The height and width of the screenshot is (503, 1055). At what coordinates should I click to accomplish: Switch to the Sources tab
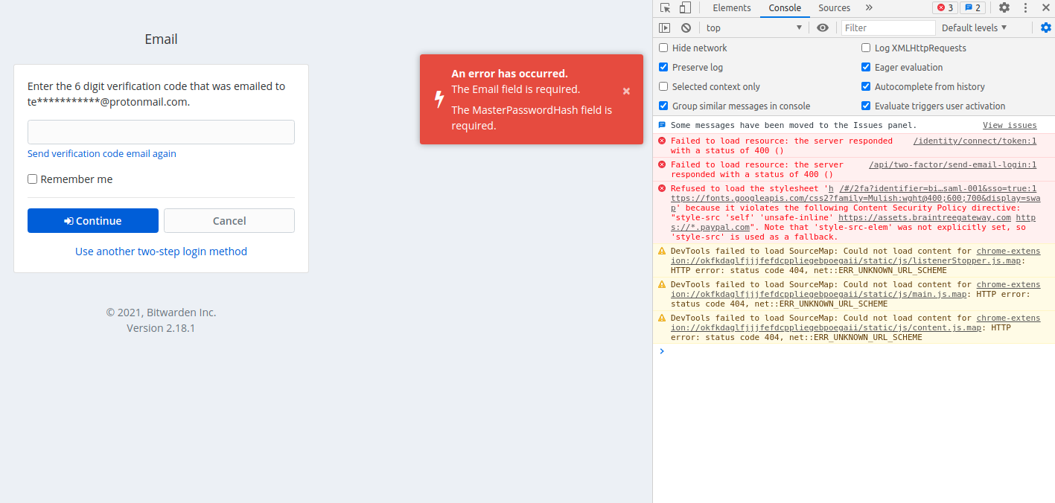pyautogui.click(x=834, y=8)
